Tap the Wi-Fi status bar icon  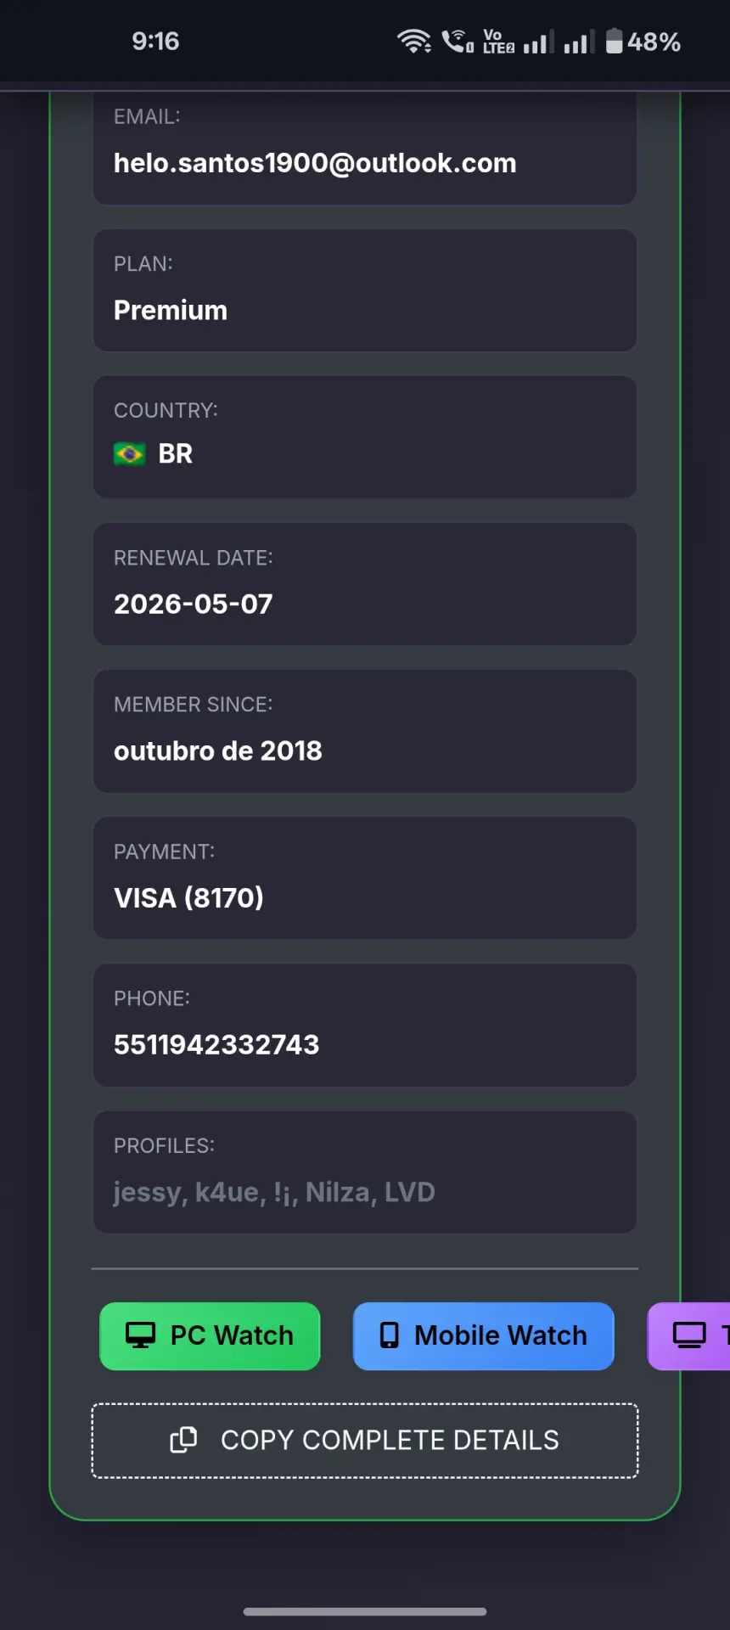coord(414,41)
